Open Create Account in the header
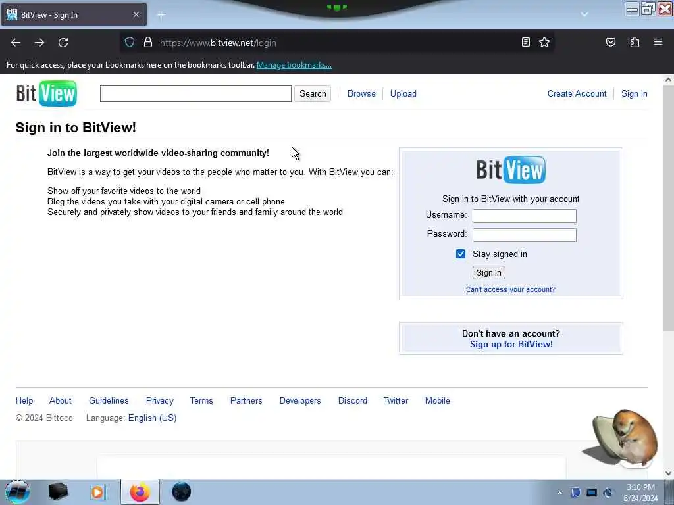 point(577,93)
